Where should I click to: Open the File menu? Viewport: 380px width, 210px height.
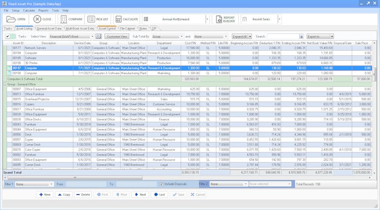pyautogui.click(x=6, y=11)
